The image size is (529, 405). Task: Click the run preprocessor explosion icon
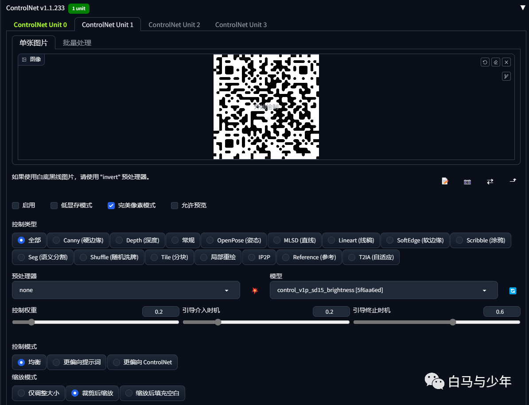coord(255,290)
